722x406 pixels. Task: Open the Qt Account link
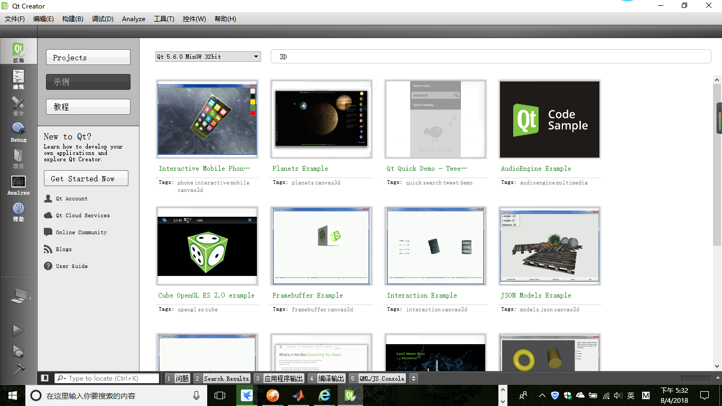72,199
